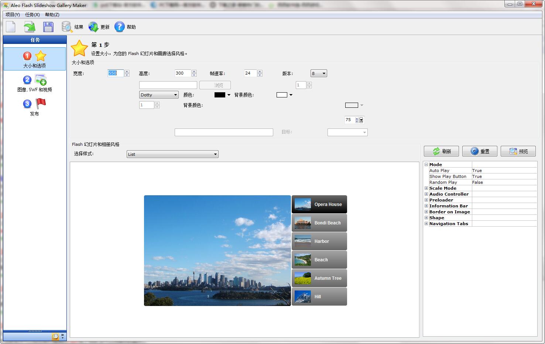Expand the Border on Image group

tap(426, 212)
